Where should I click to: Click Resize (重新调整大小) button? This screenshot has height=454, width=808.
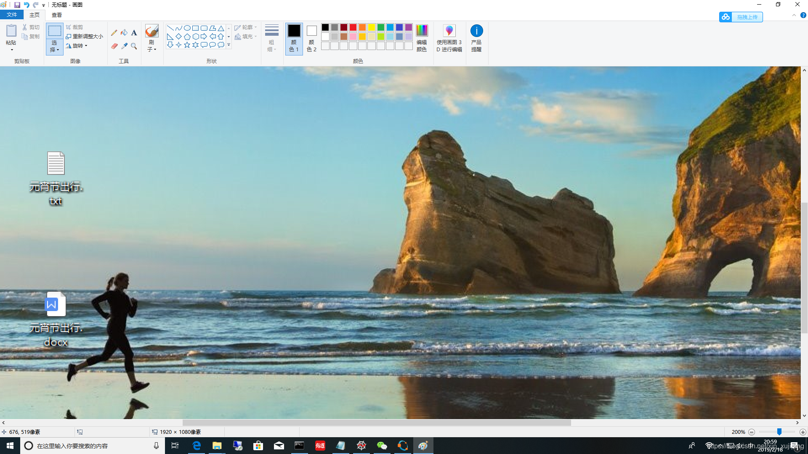pos(85,37)
